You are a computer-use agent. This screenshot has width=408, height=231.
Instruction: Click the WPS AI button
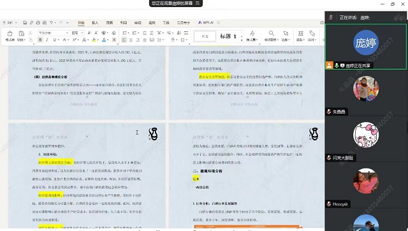[x=206, y=23]
